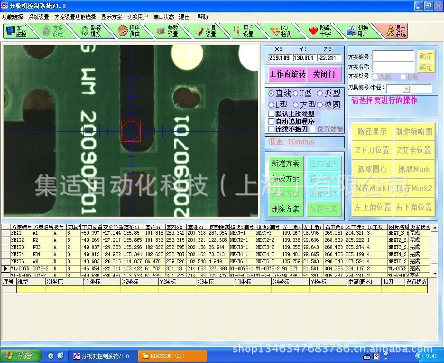Open the 系统设置 menu

coord(38,17)
